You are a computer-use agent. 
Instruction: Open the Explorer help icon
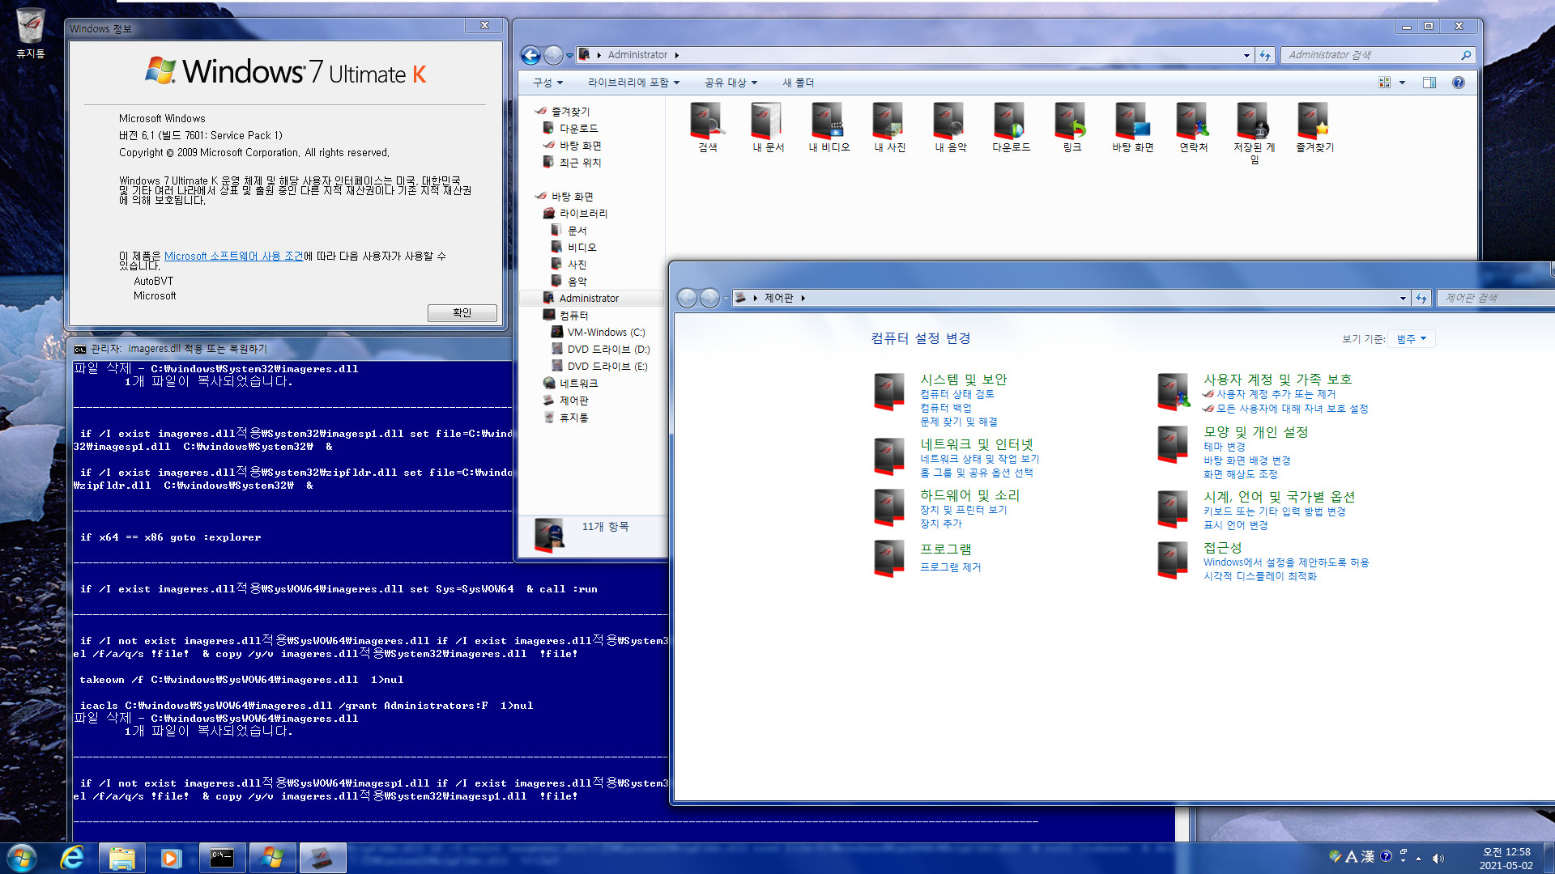pyautogui.click(x=1459, y=83)
